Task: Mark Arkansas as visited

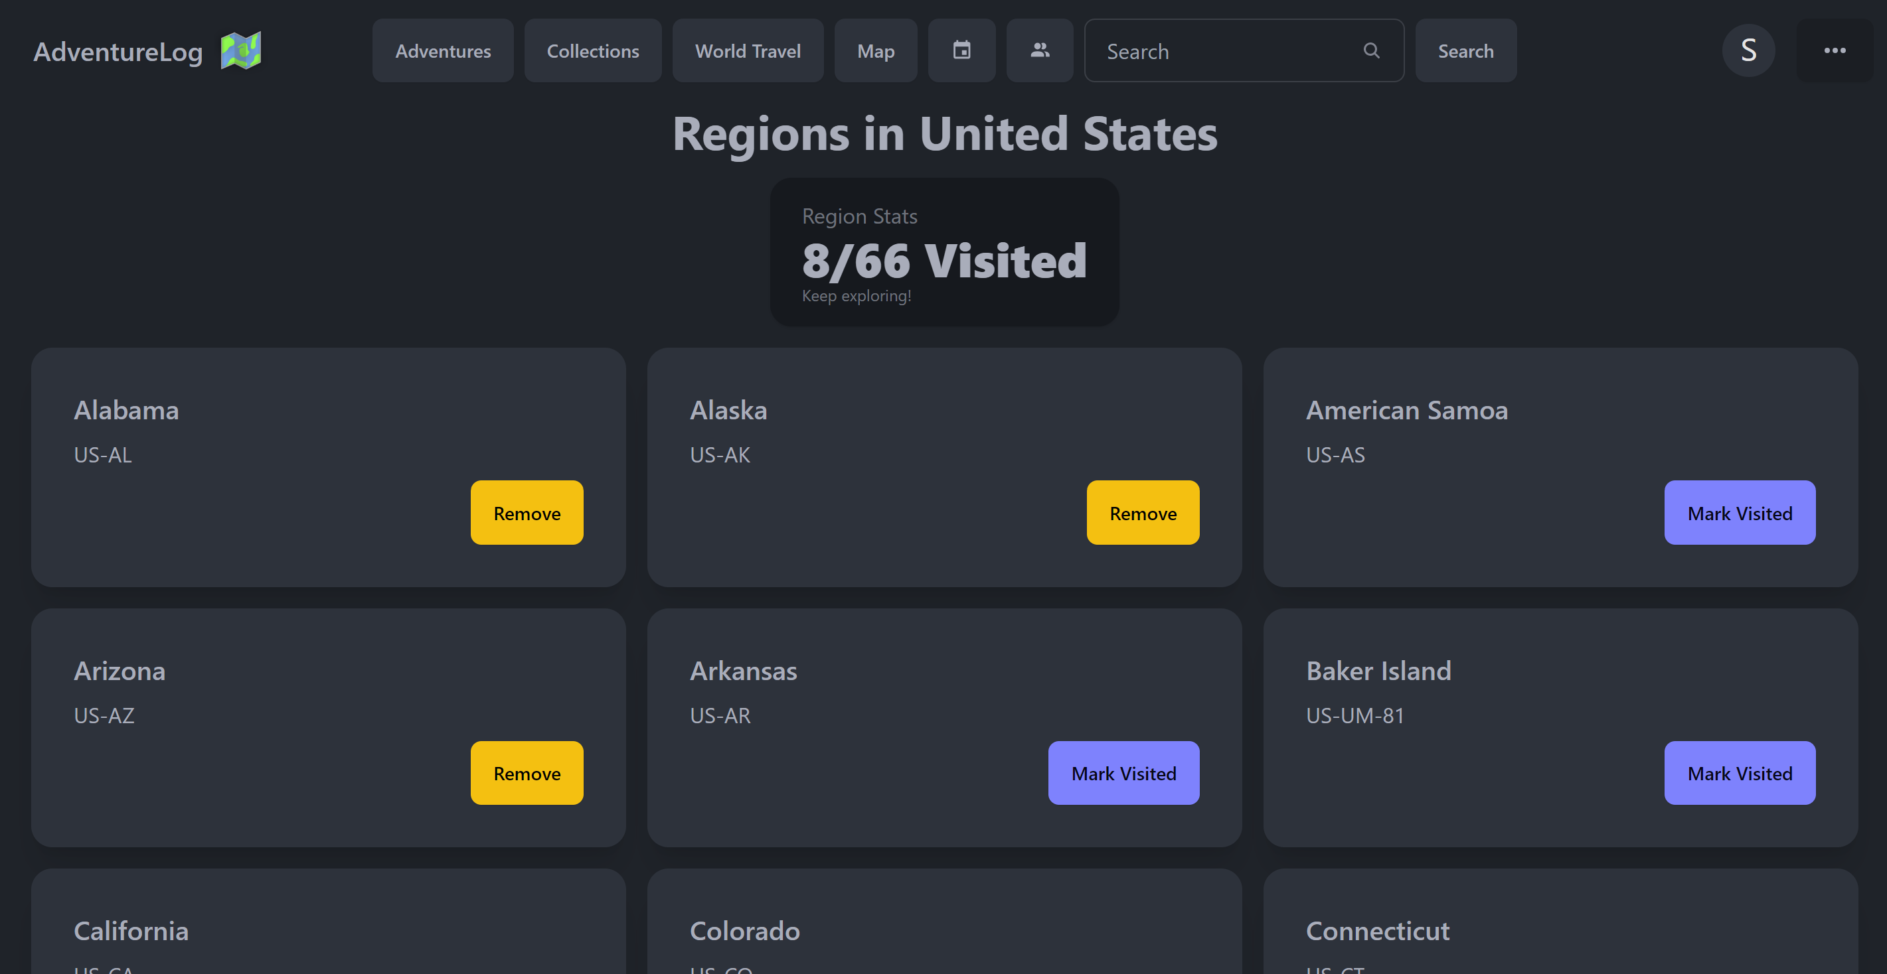Action: (x=1123, y=772)
